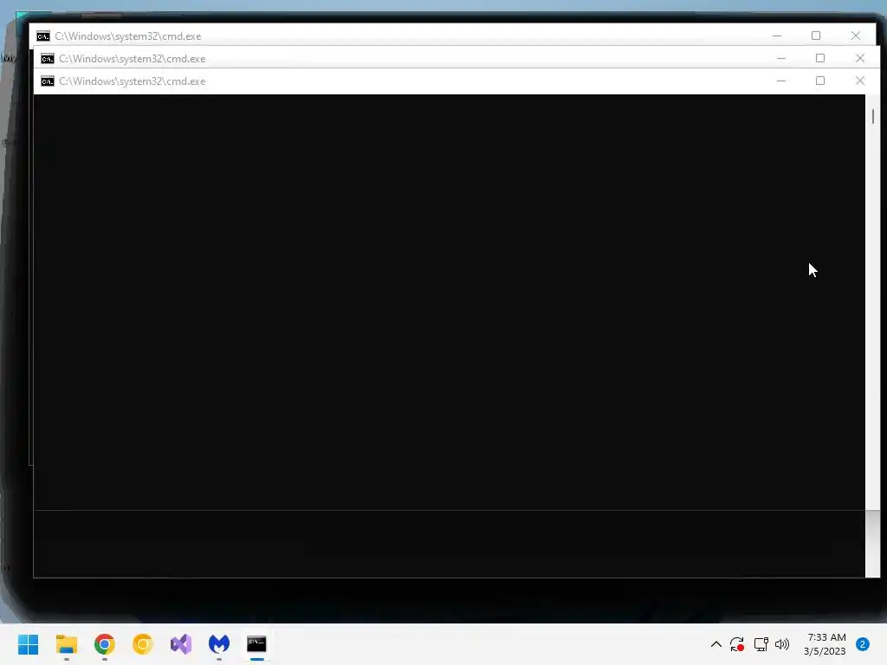Click the front cmd.exe title text
This screenshot has width=887, height=665.
click(133, 81)
